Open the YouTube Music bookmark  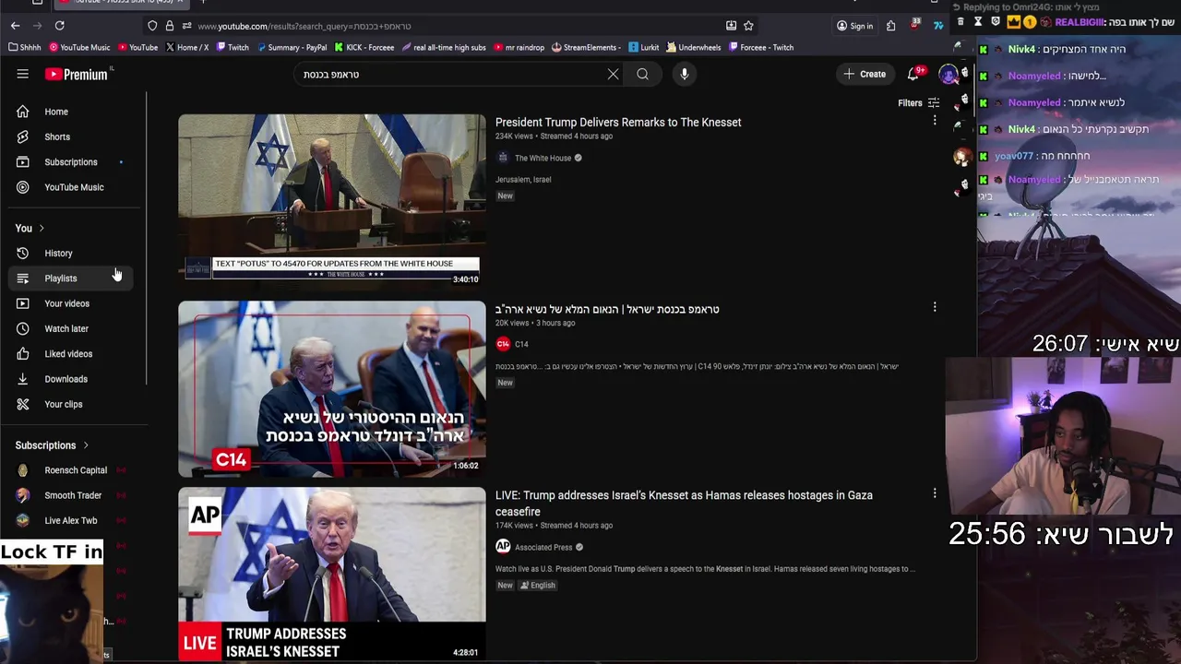(x=79, y=47)
